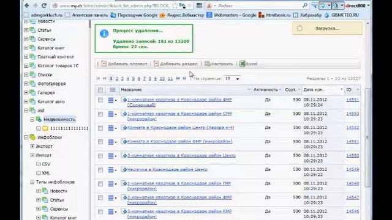Open action menu for row 14553
392x220 pixels.
[x=112, y=114]
